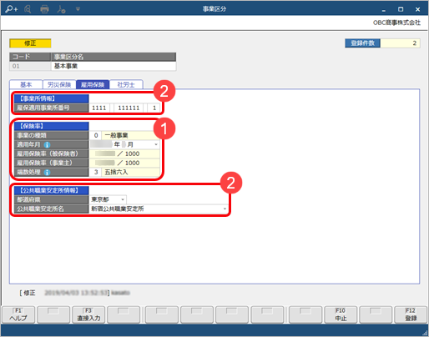Click the search magnifier icon in title bar
Image resolution: width=429 pixels, height=337 pixels.
(x=28, y=9)
